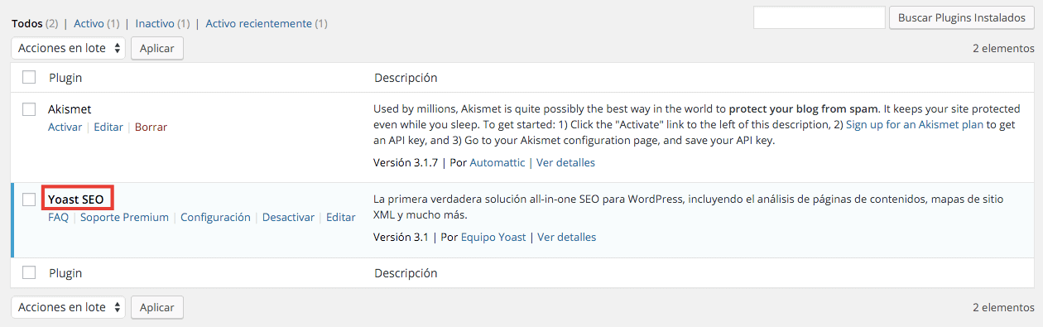1043x327 pixels.
Task: Click the bottom Descripción column footer
Action: [x=406, y=273]
